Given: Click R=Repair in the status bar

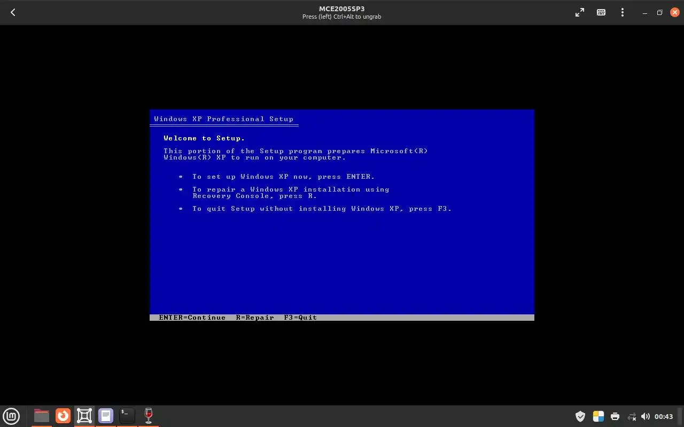Looking at the screenshot, I should point(255,318).
